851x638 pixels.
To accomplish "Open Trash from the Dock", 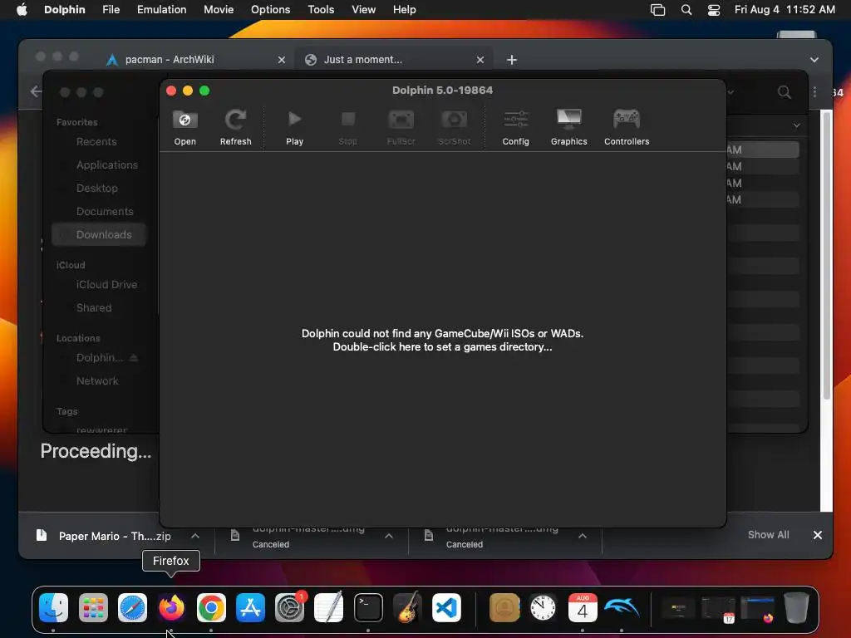I will coord(796,607).
